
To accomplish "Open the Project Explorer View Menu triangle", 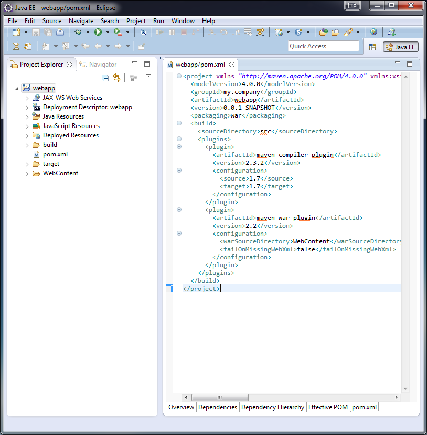I will [x=148, y=76].
